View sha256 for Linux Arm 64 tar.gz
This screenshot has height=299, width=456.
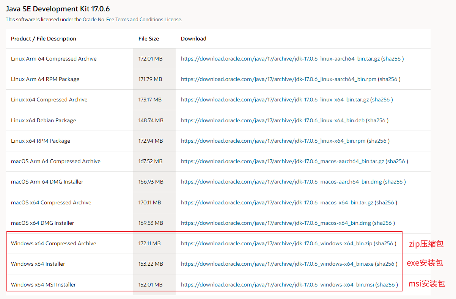pyautogui.click(x=392, y=59)
